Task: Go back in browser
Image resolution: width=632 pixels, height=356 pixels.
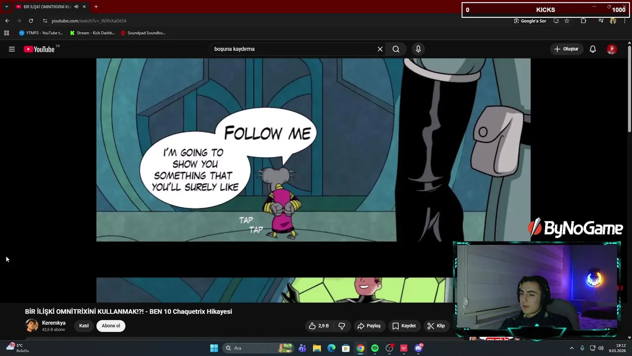Action: pyautogui.click(x=7, y=21)
